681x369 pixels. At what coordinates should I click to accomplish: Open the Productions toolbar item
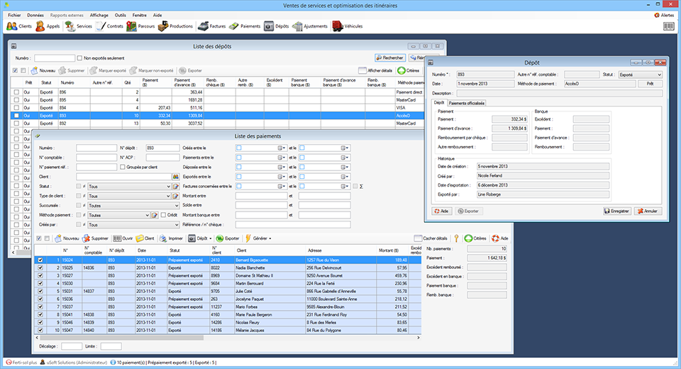[x=175, y=26]
